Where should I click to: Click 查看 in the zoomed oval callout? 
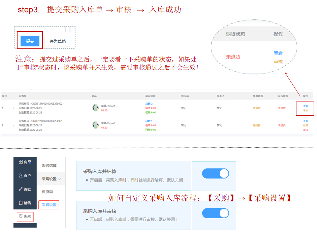pyautogui.click(x=278, y=53)
